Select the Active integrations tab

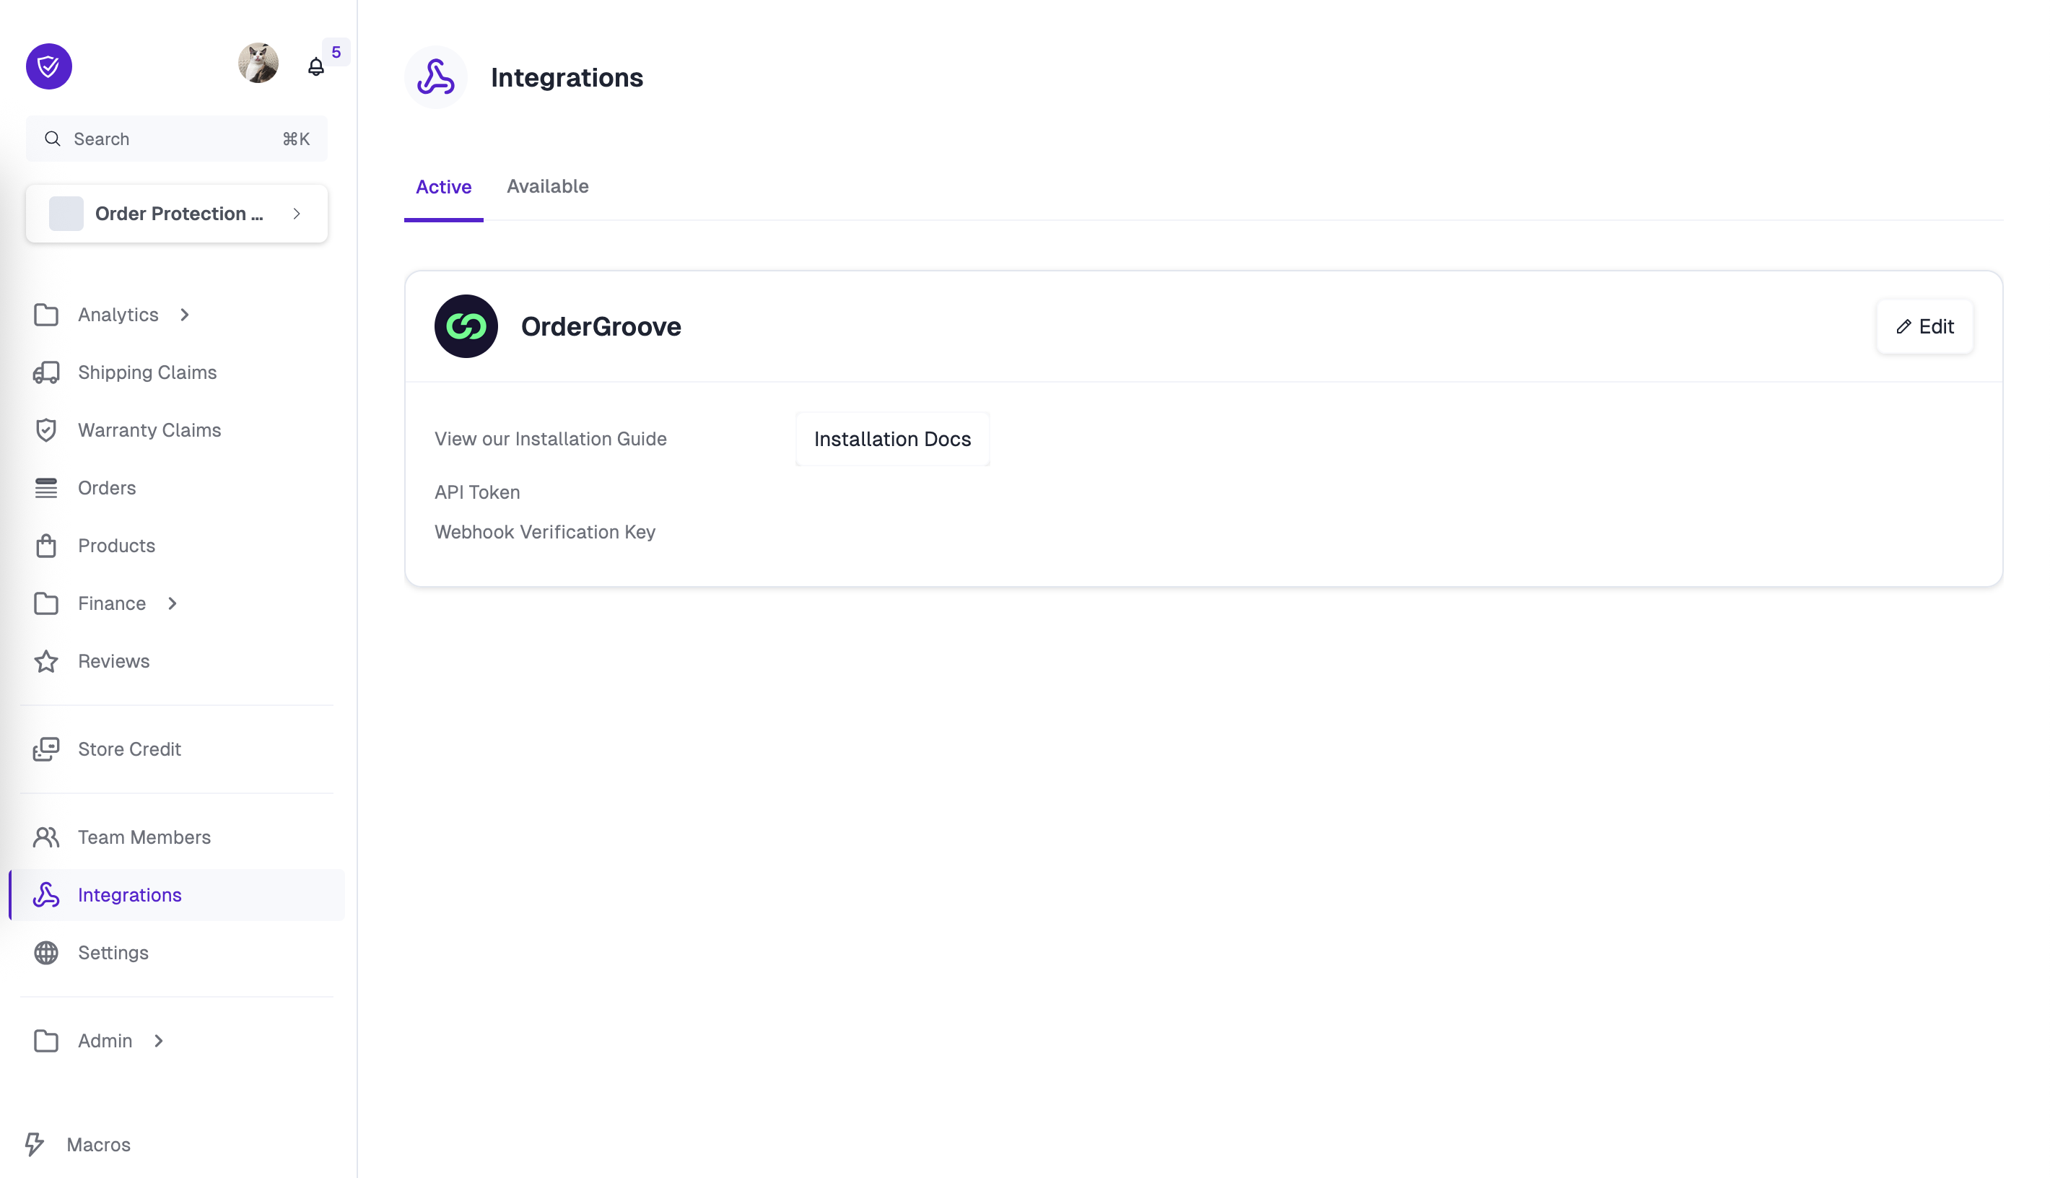point(443,186)
